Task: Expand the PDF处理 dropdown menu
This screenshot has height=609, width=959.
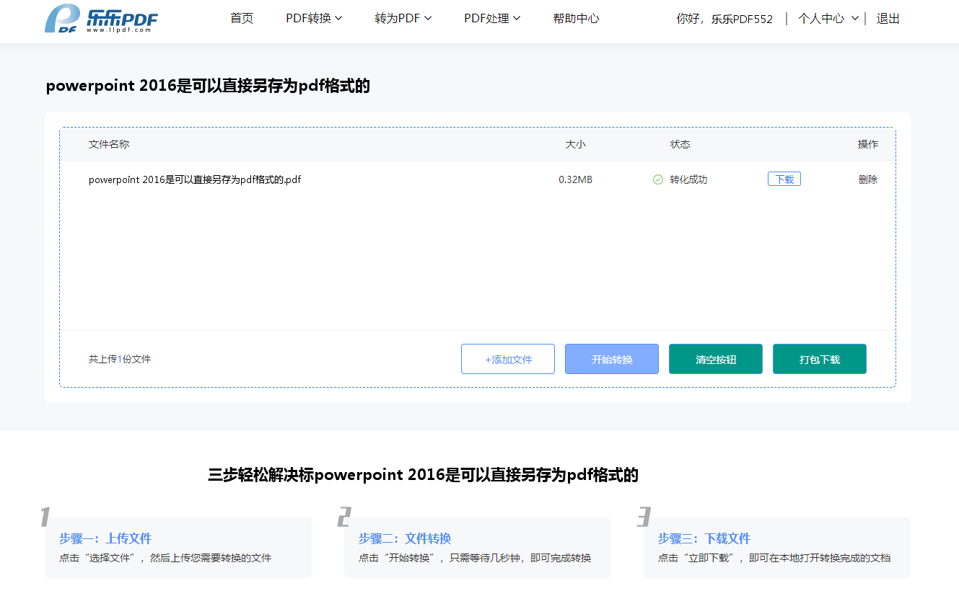Action: (492, 19)
